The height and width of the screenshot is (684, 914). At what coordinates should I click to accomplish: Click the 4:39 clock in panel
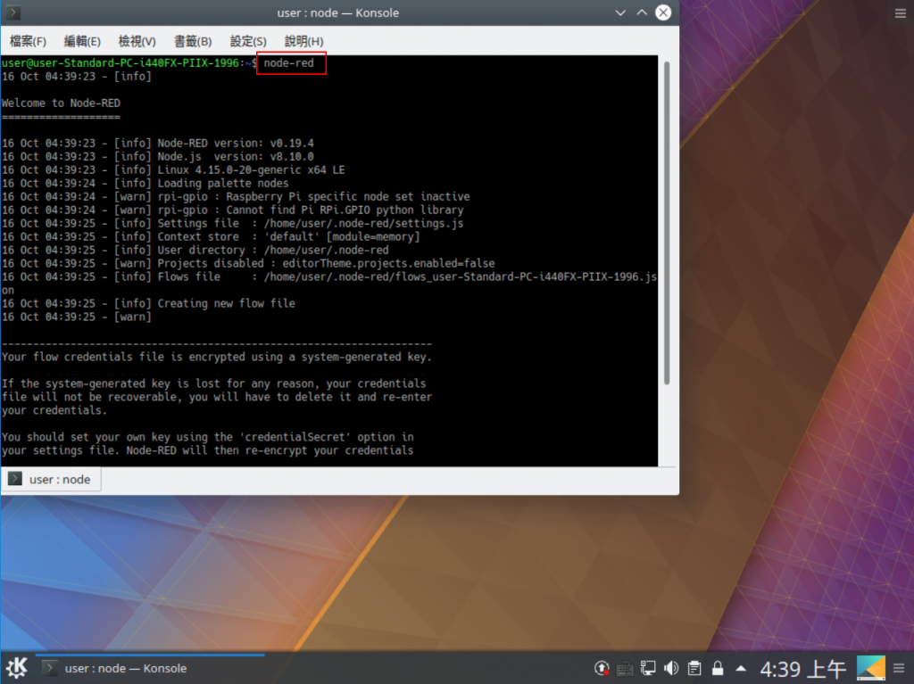point(802,669)
